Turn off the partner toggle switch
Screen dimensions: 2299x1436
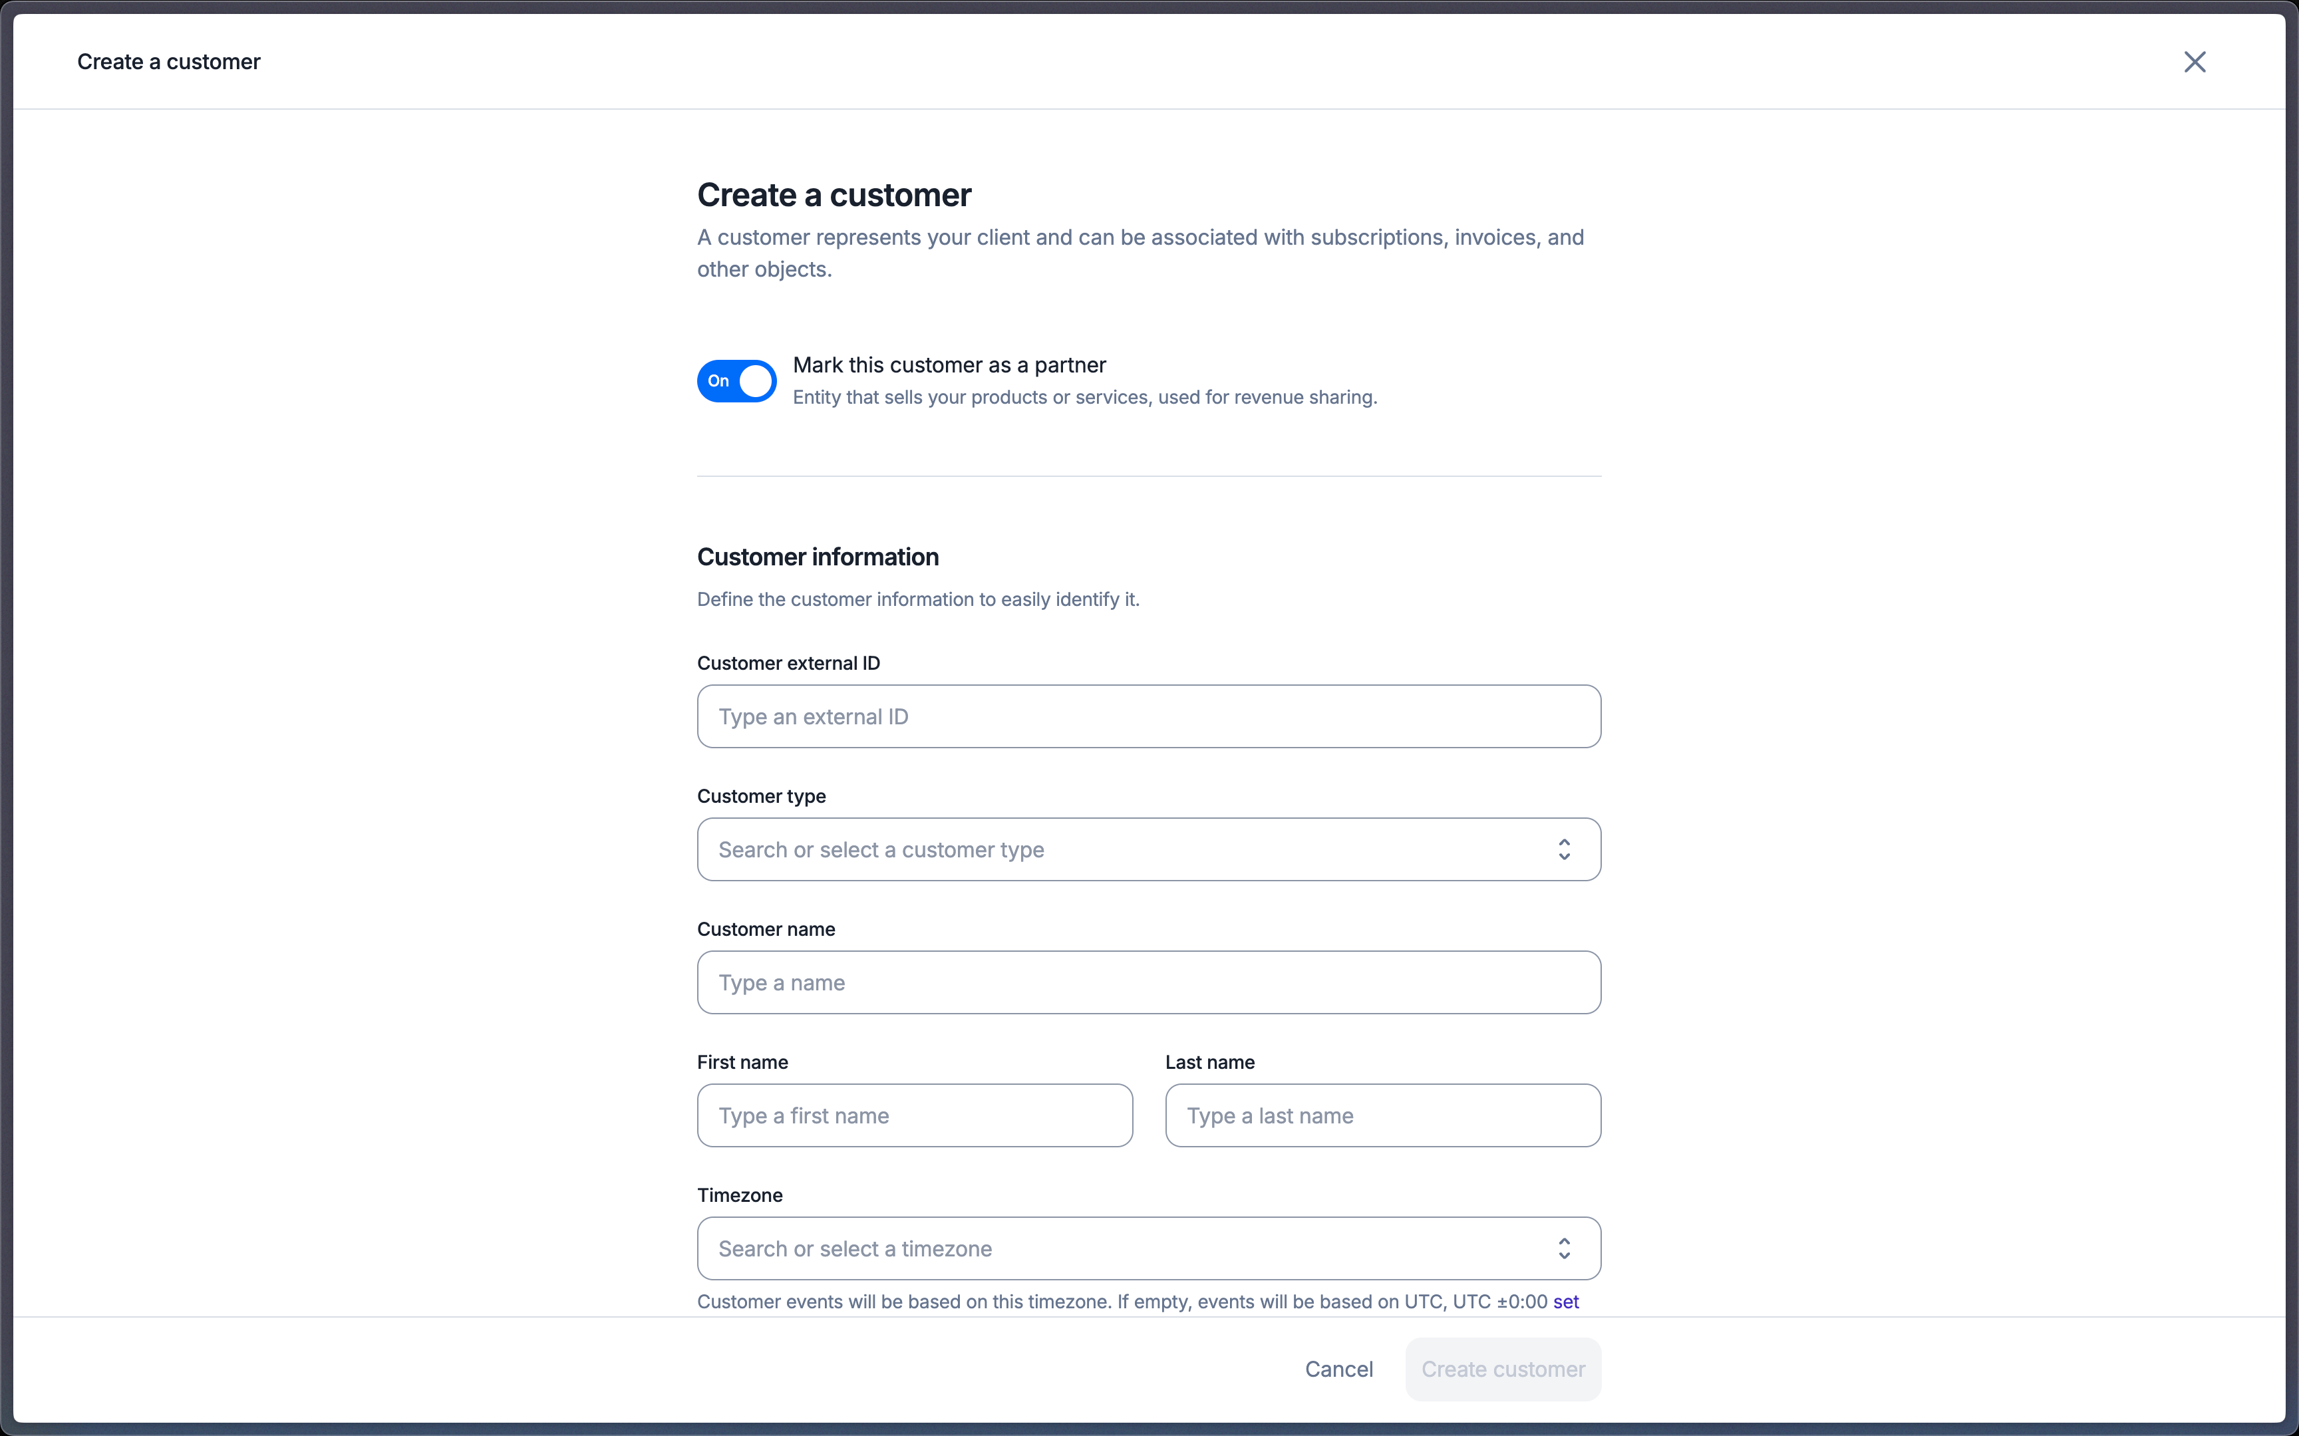pyautogui.click(x=737, y=381)
